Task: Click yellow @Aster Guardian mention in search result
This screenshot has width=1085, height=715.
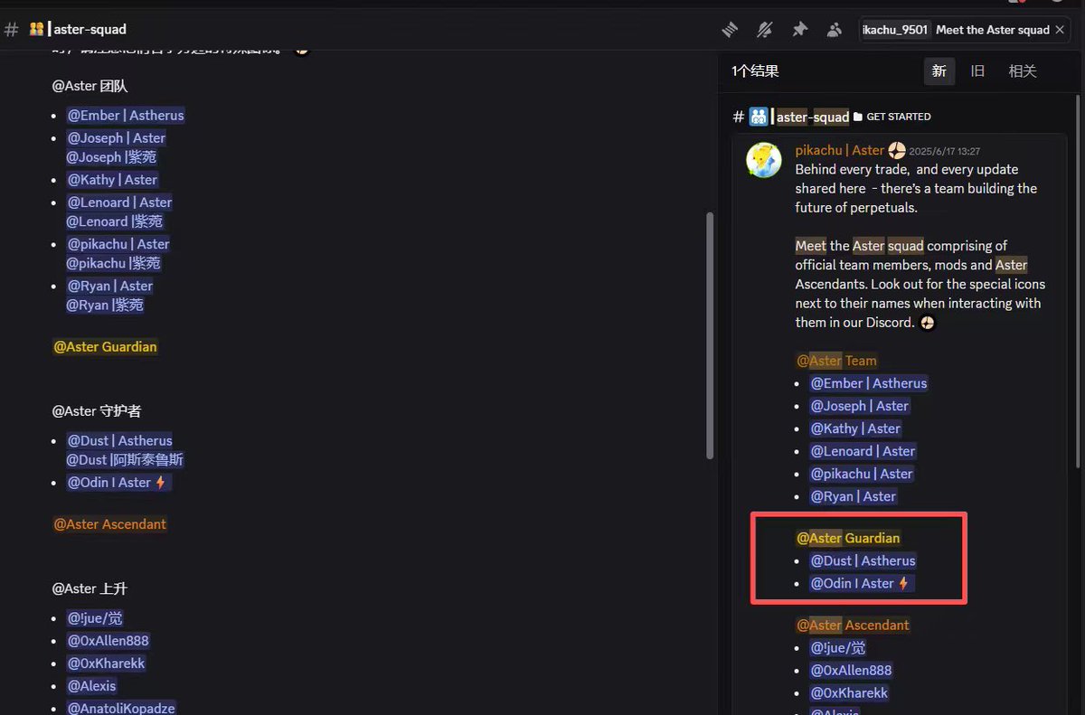Action: [848, 538]
